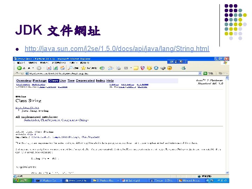The height and width of the screenshot is (189, 252).
Task: Open the Comparable<String> interface link
Action: 75,120
